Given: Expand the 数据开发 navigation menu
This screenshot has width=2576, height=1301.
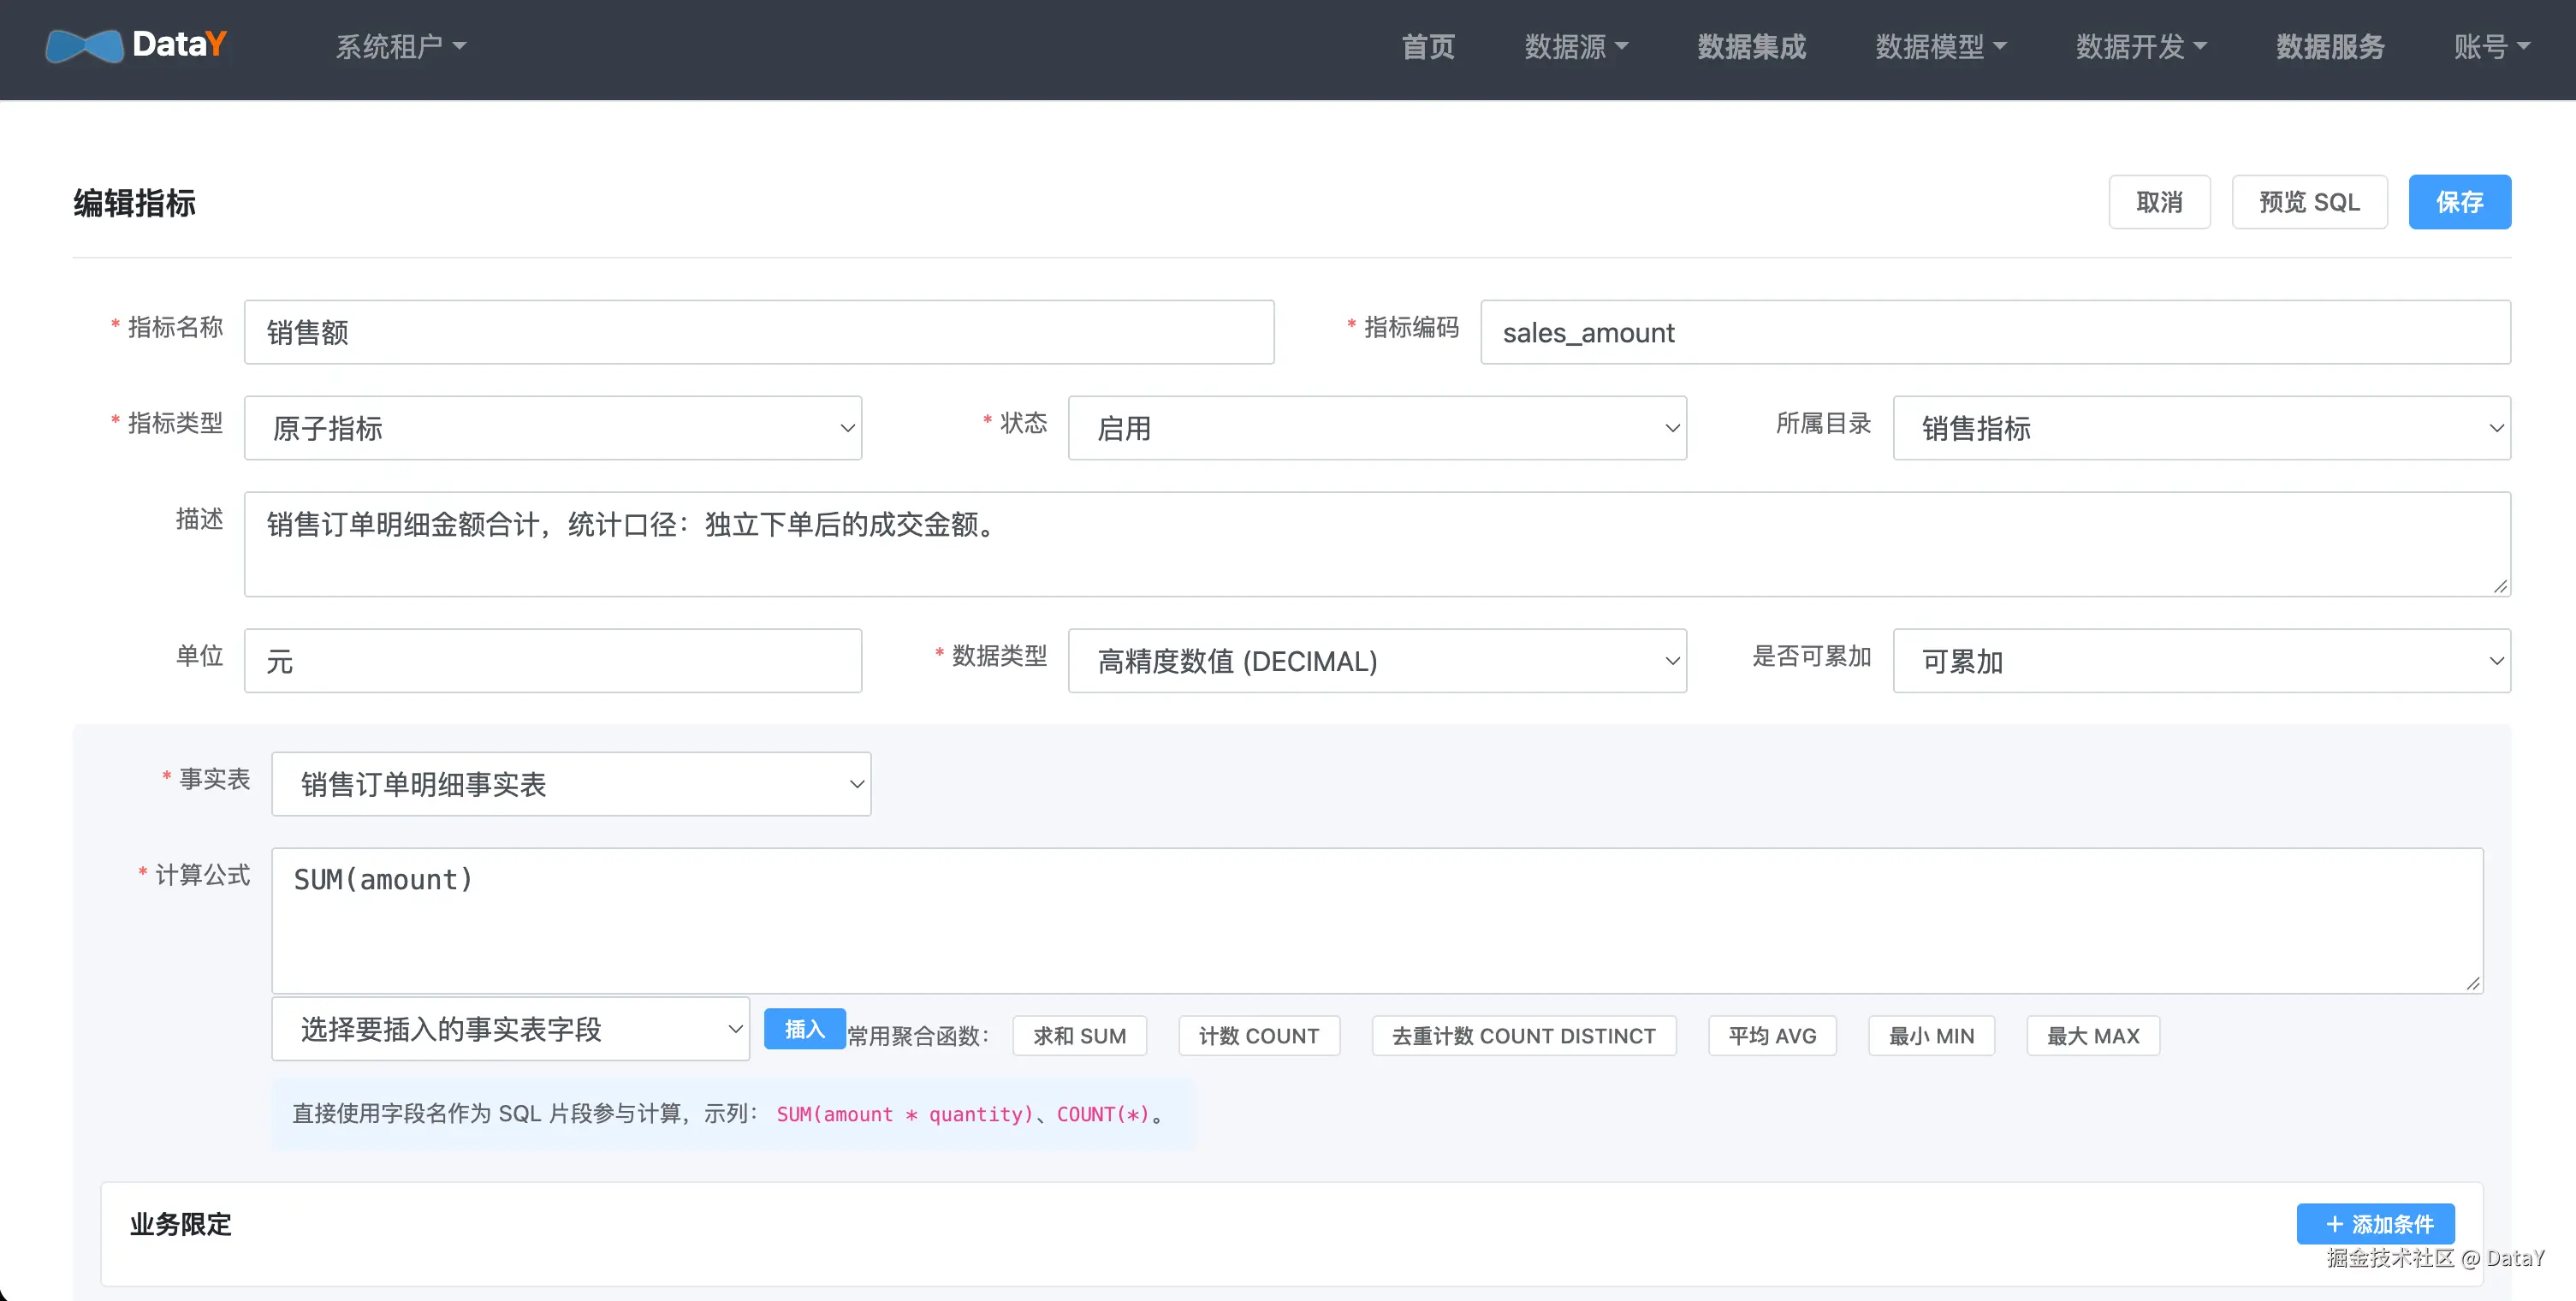Looking at the screenshot, I should click(x=2140, y=46).
